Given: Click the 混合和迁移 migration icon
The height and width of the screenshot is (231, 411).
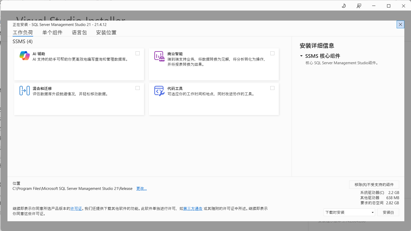Looking at the screenshot, I should pyautogui.click(x=25, y=90).
